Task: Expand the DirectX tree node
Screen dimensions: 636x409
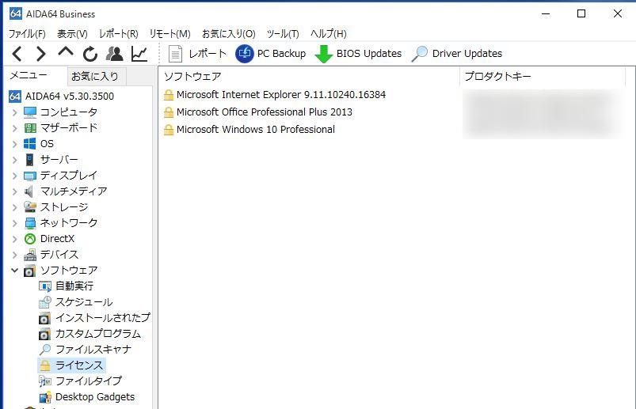Action: coord(14,239)
